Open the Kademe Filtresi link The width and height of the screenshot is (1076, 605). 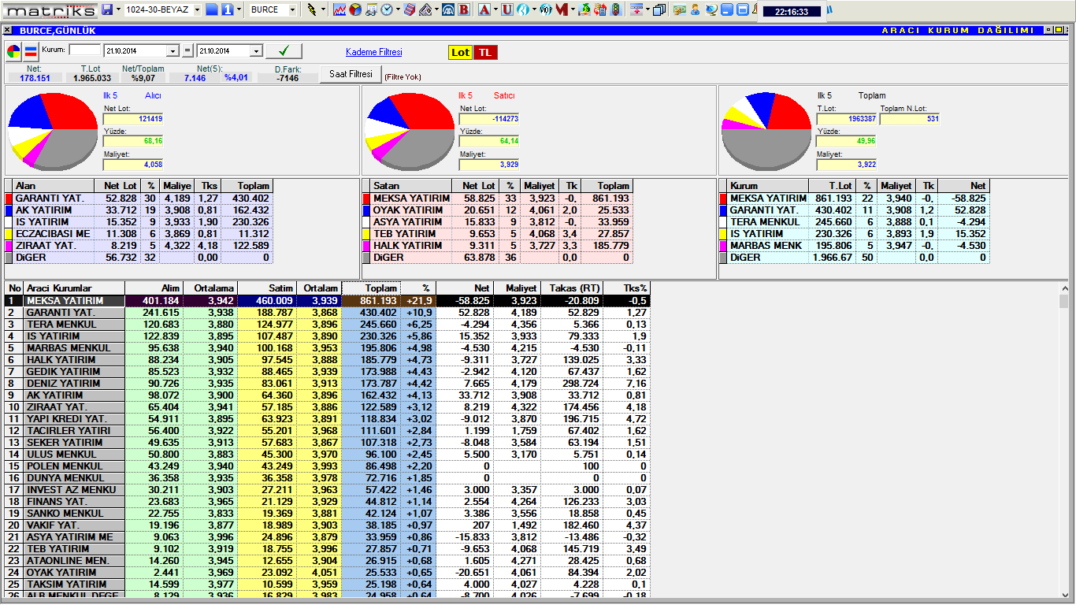click(373, 52)
